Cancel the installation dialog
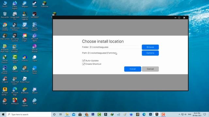The image size is (209, 117). (150, 69)
